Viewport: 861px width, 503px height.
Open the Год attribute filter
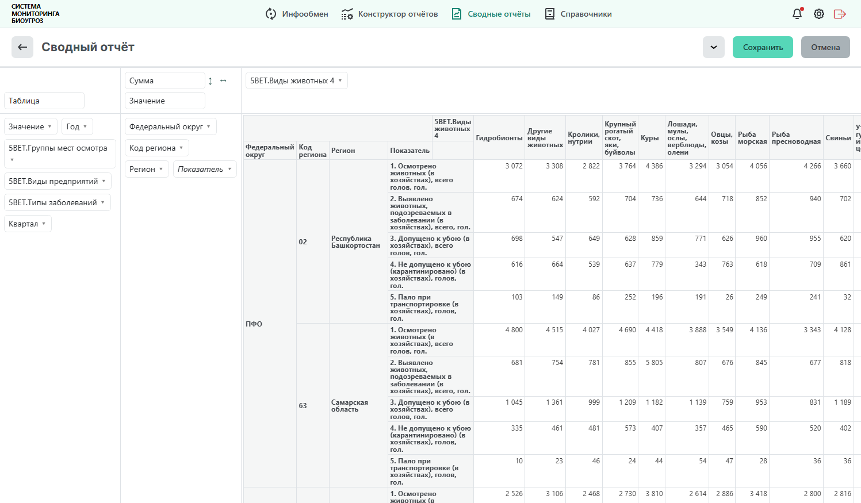point(77,126)
